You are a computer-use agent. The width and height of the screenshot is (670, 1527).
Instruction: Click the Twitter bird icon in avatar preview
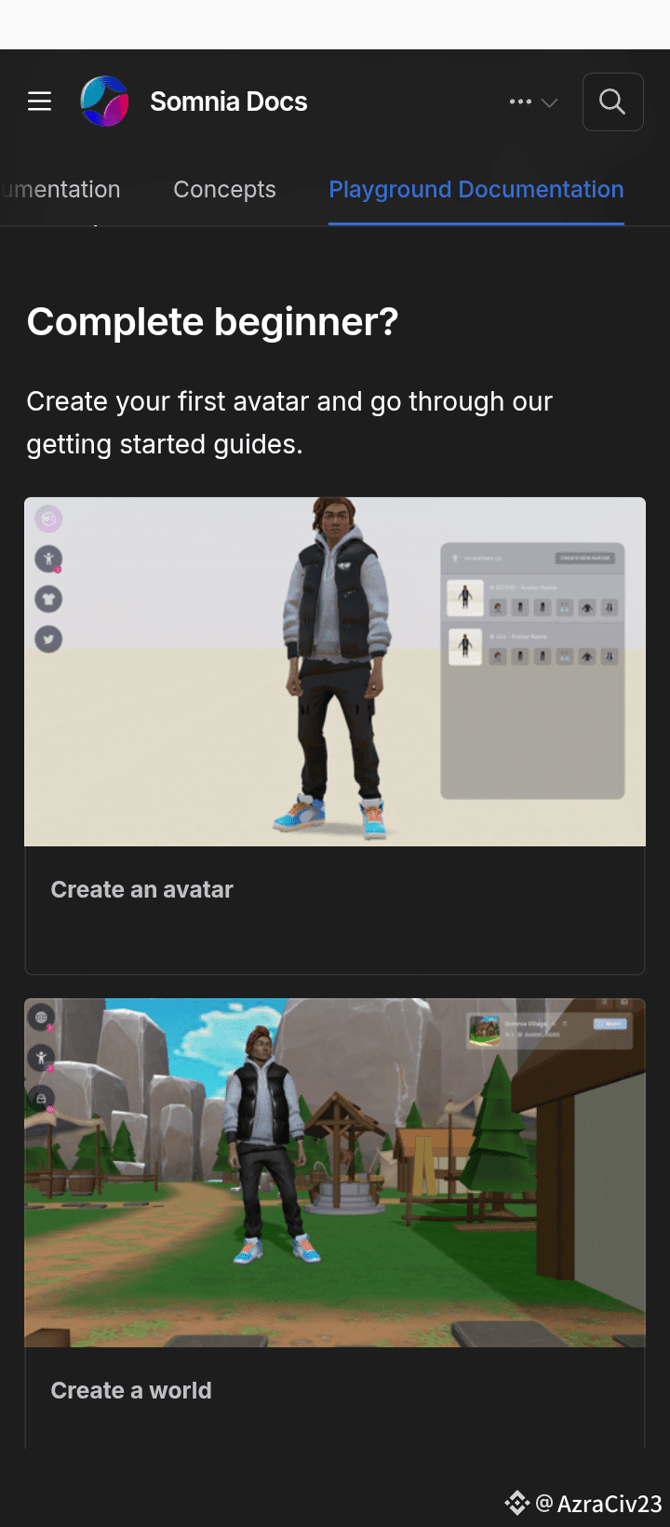click(x=48, y=639)
